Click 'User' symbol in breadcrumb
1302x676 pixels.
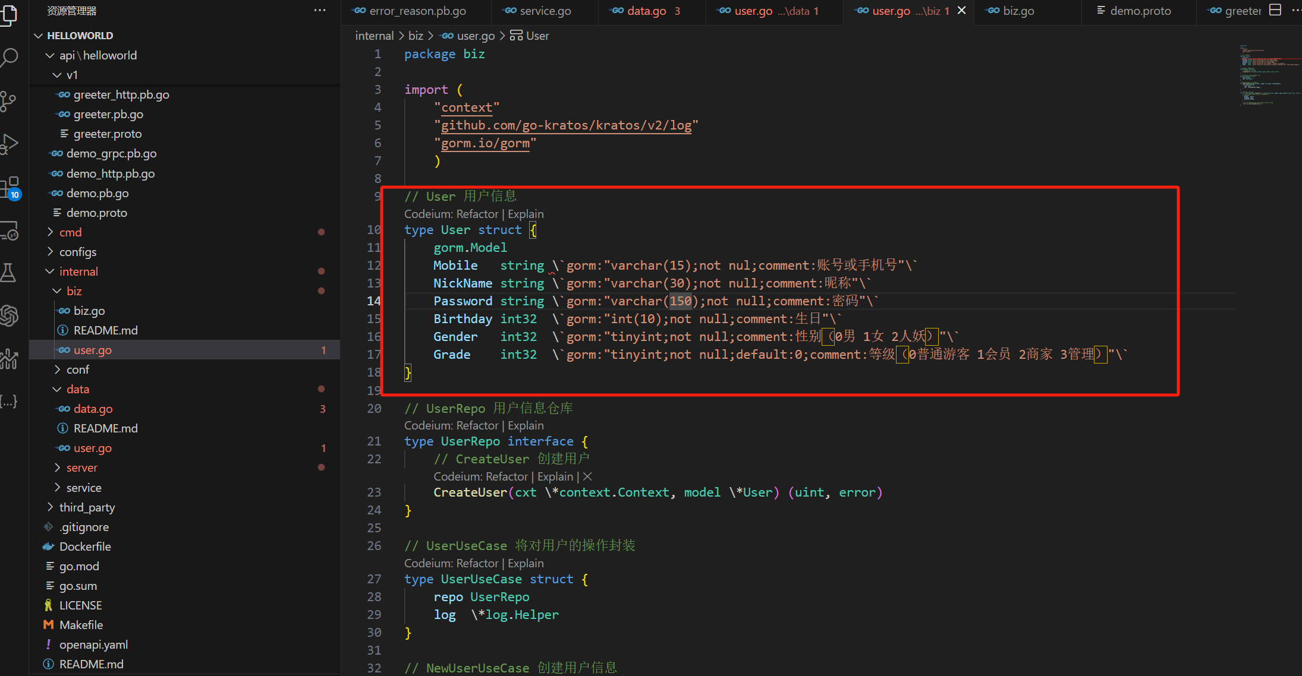[537, 36]
